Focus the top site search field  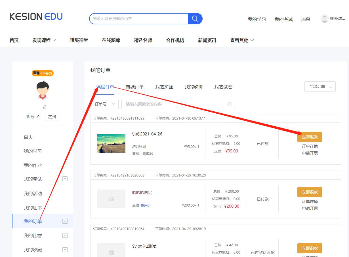click(139, 19)
